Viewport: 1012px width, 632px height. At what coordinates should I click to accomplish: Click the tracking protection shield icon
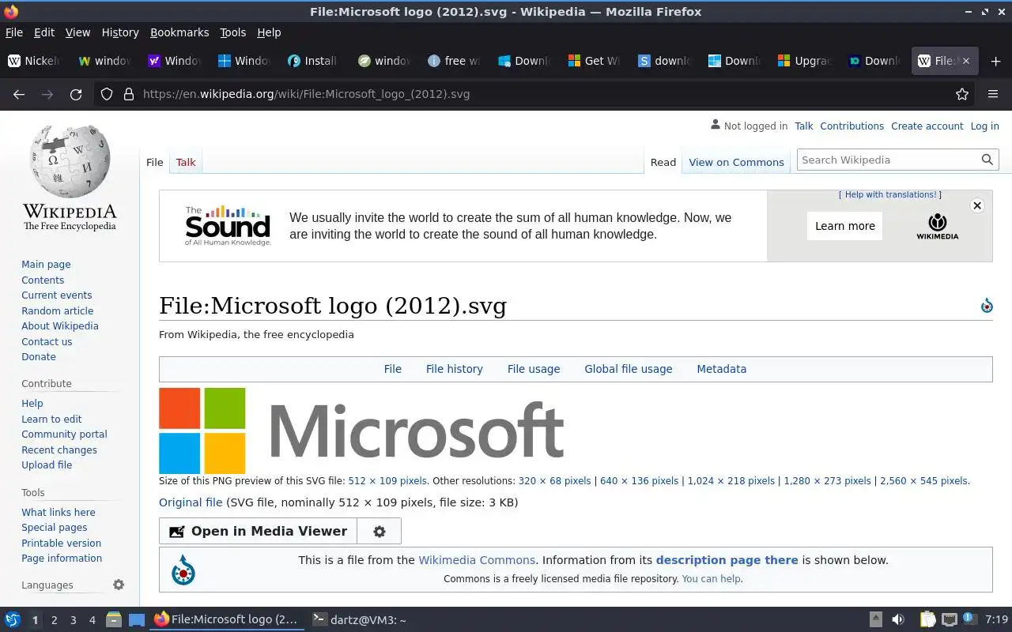[x=107, y=94]
